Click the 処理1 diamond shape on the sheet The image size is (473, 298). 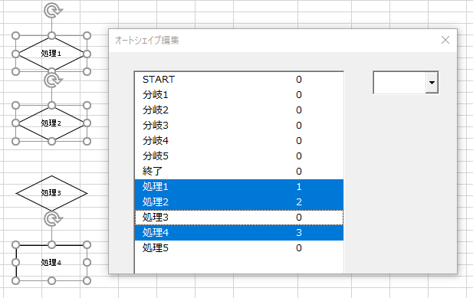click(51, 54)
